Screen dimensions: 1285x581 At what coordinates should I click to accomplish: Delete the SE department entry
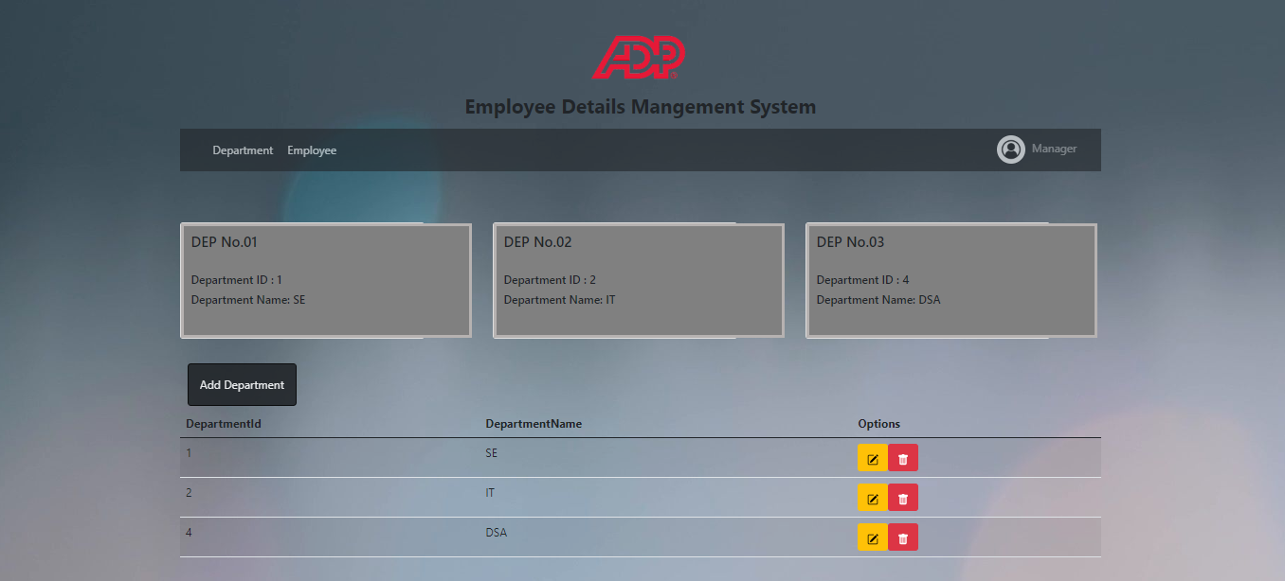[901, 457]
